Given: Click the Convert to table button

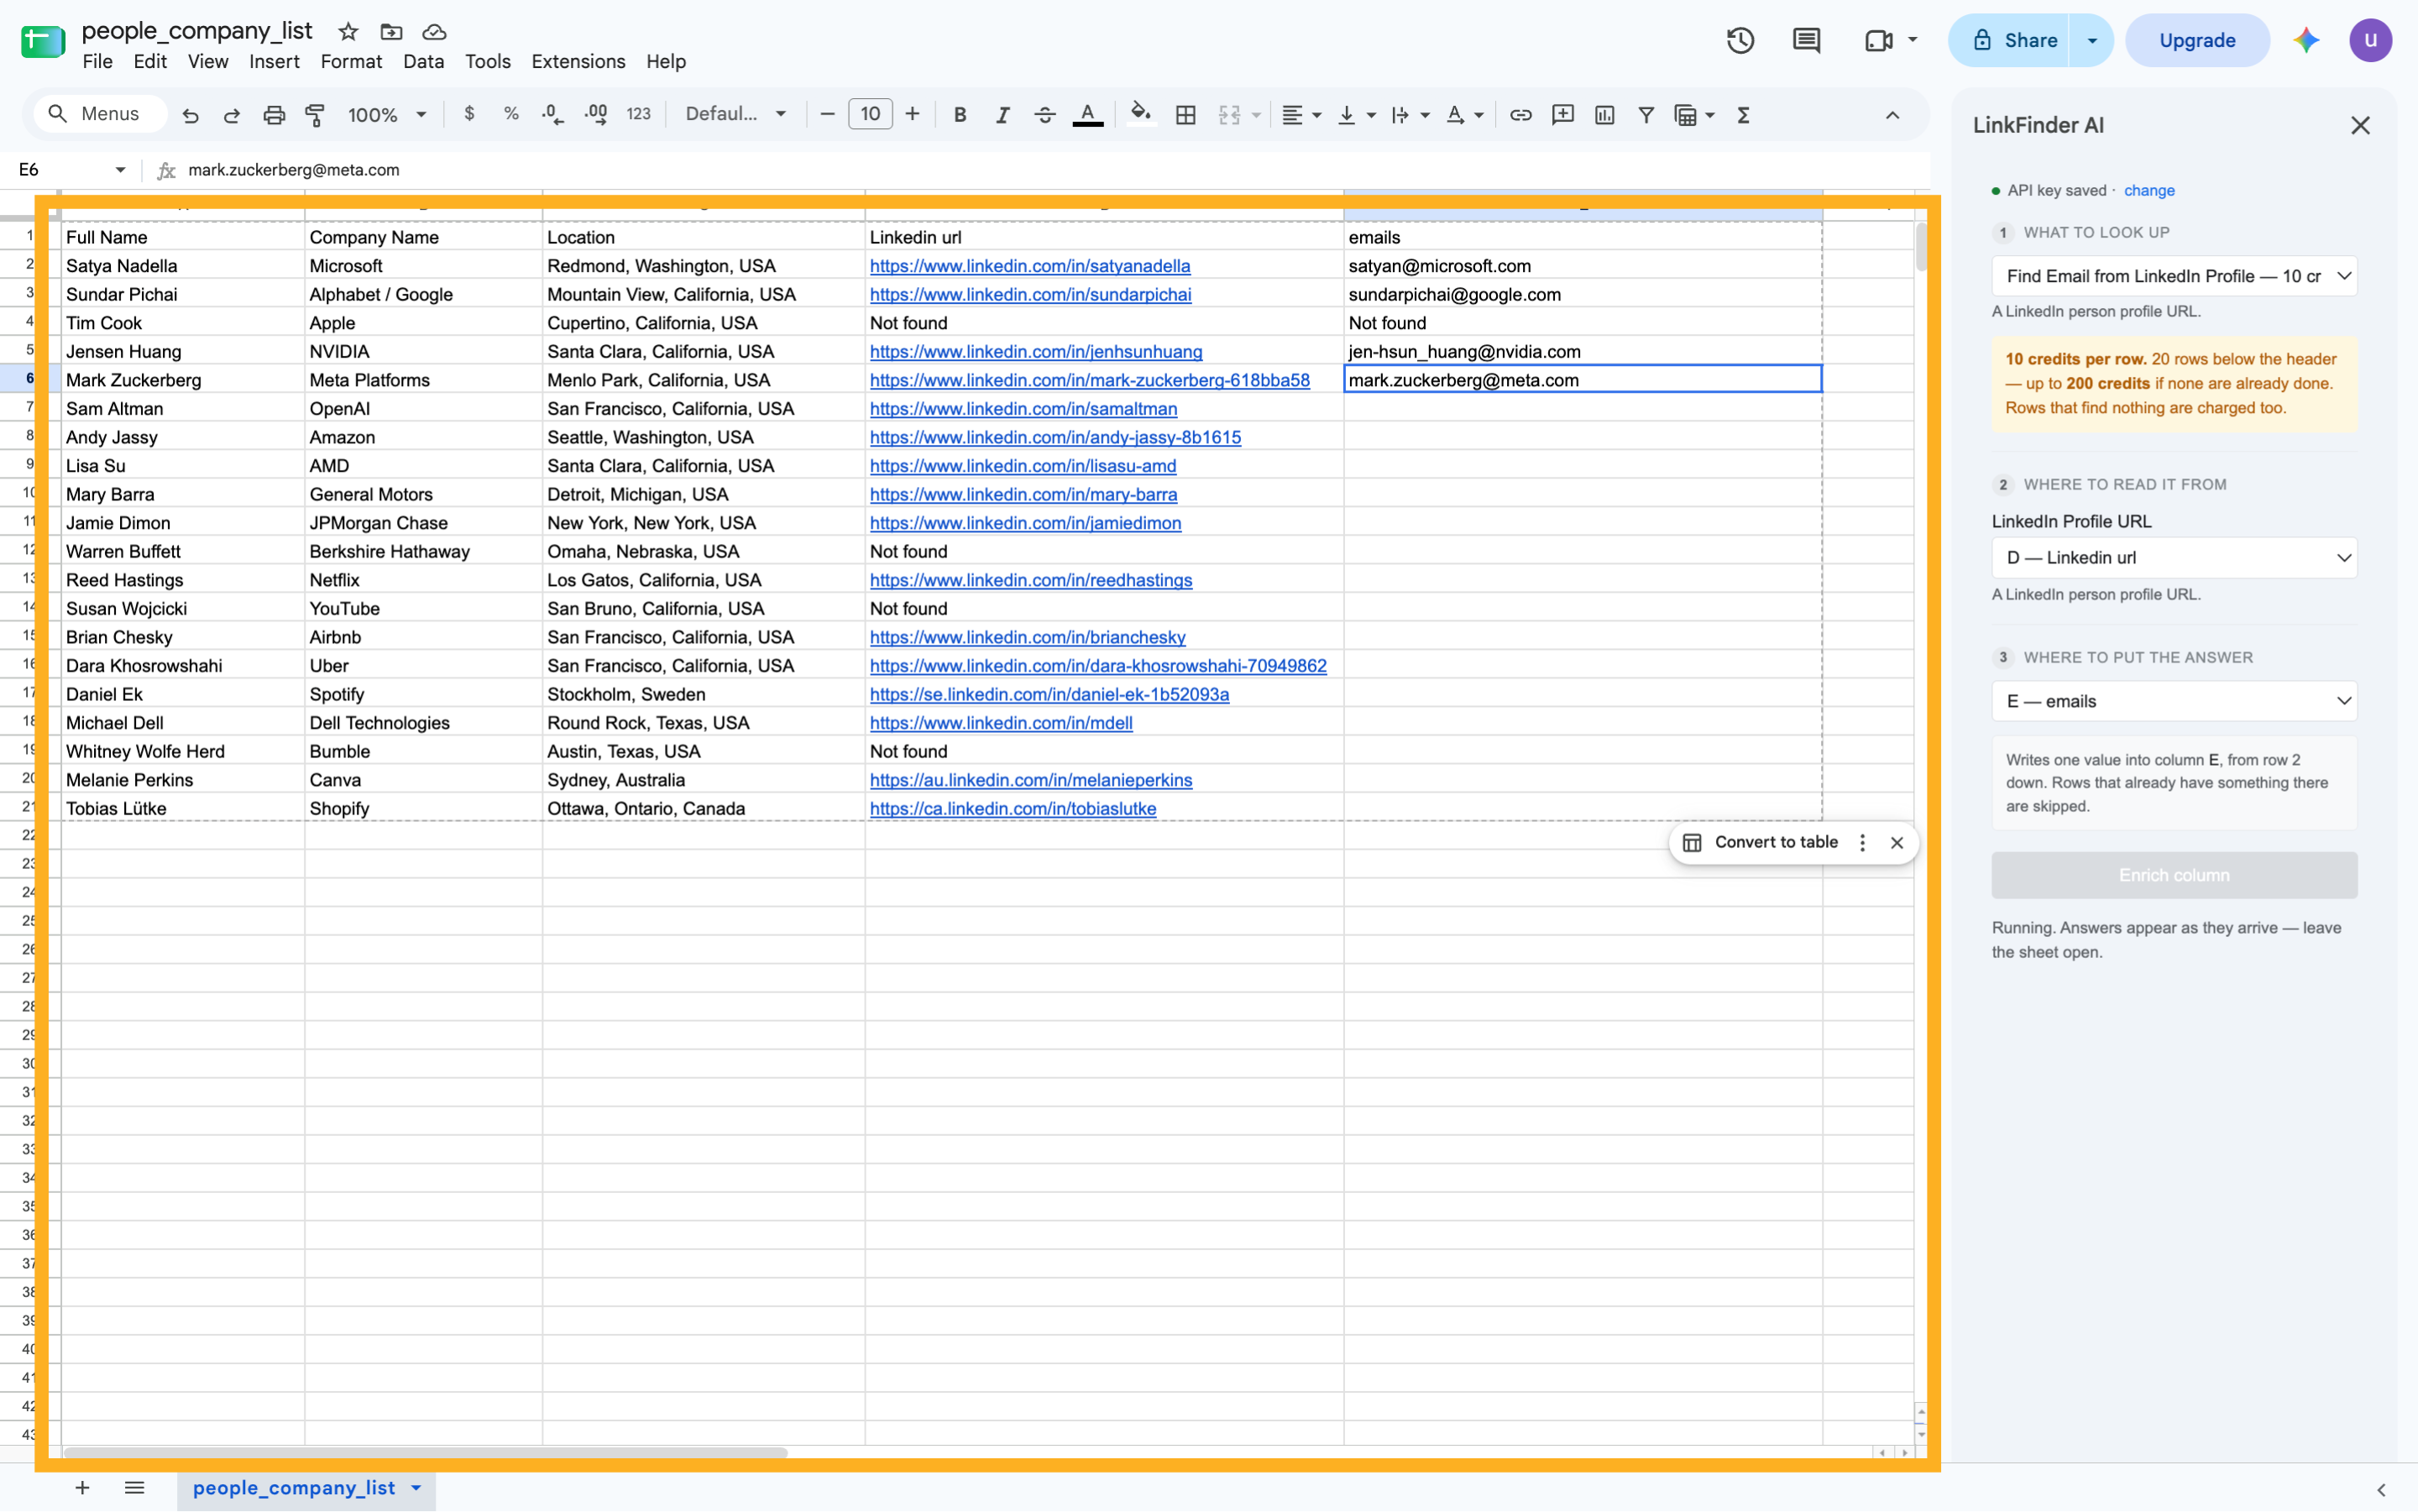Looking at the screenshot, I should [x=1761, y=843].
